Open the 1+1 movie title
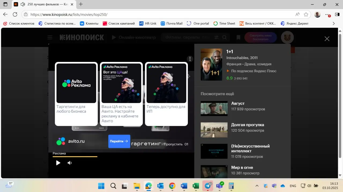343x192 pixels. 230,52
